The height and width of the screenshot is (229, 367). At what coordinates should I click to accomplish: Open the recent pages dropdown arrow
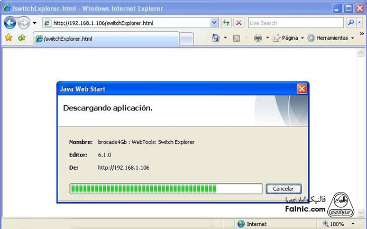pos(35,23)
